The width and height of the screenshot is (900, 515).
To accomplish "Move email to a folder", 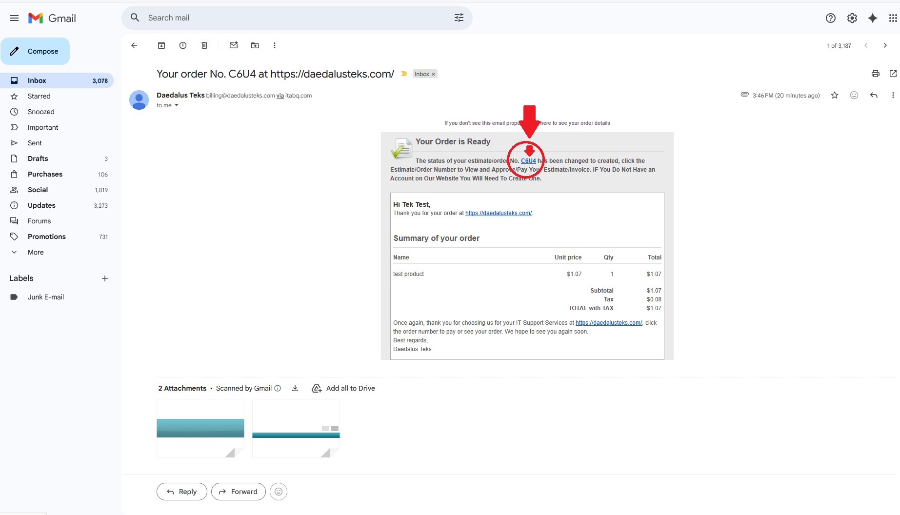I will coord(255,45).
